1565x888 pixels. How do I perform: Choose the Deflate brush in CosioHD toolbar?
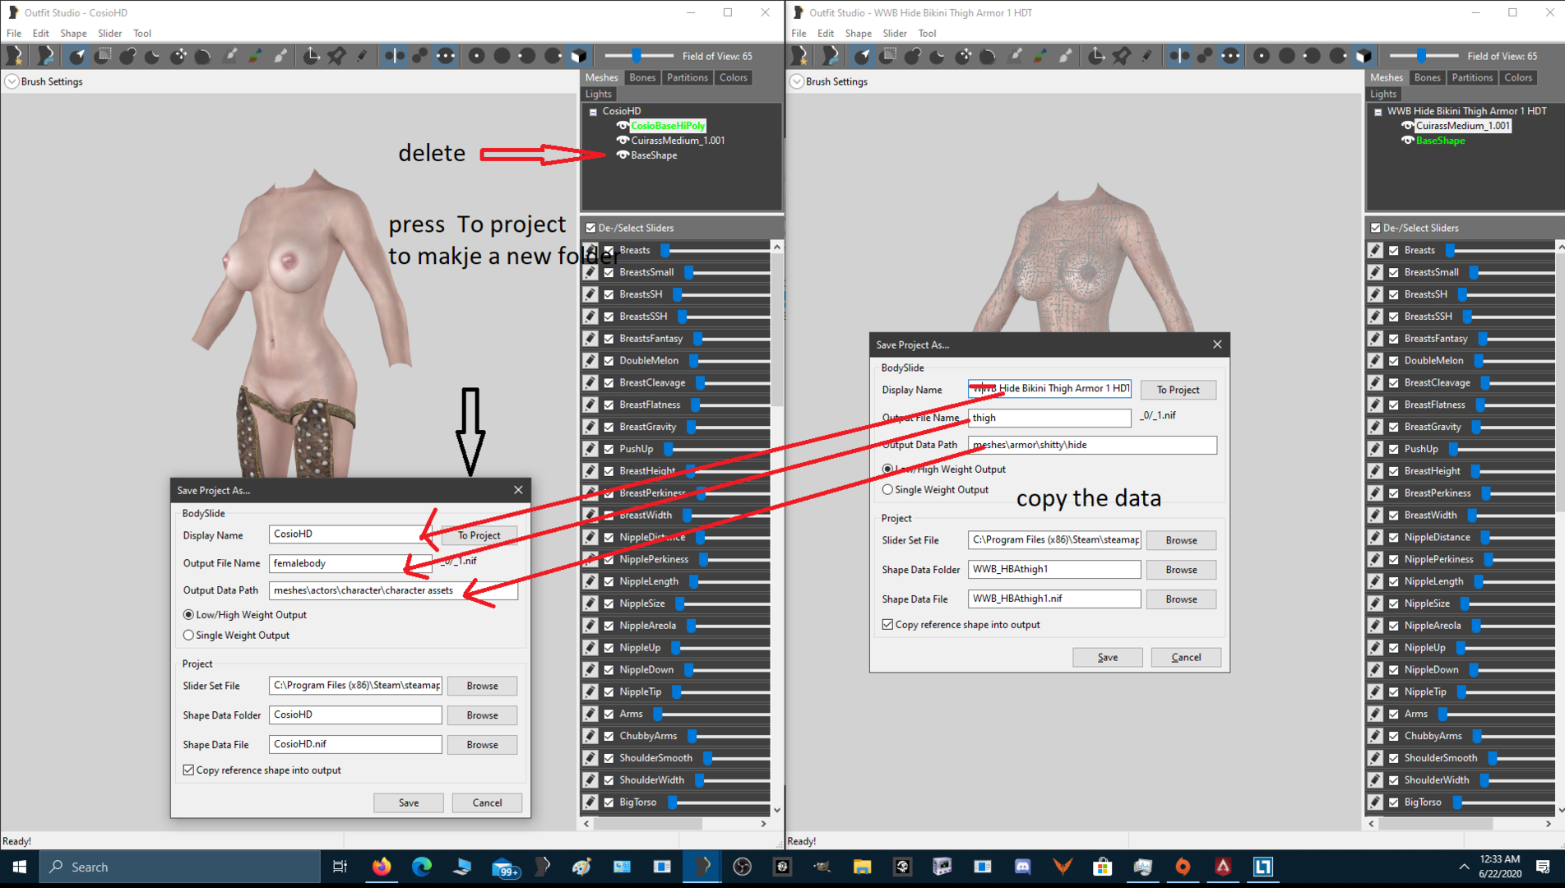[x=152, y=56]
